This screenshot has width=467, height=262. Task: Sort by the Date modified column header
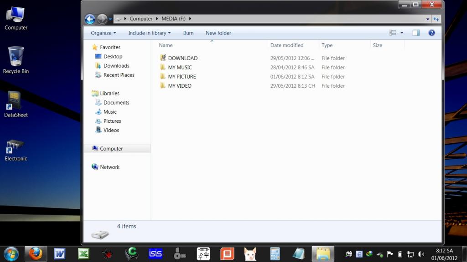pos(287,45)
